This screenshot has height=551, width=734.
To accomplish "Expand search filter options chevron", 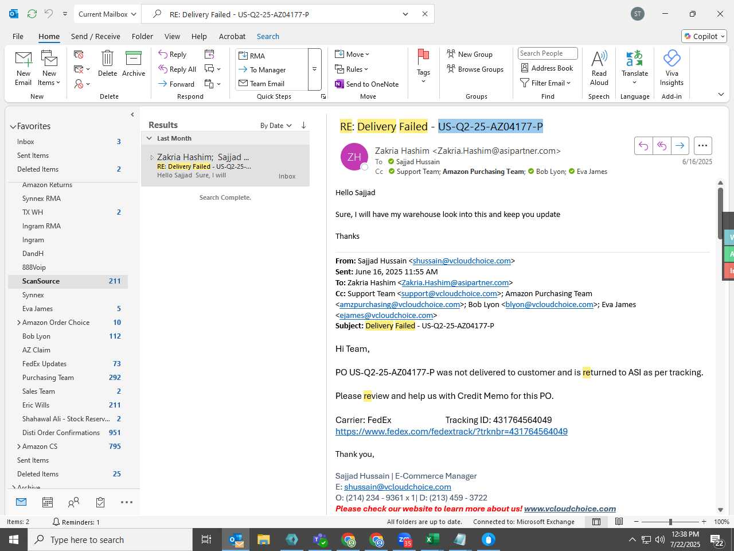I will click(405, 14).
